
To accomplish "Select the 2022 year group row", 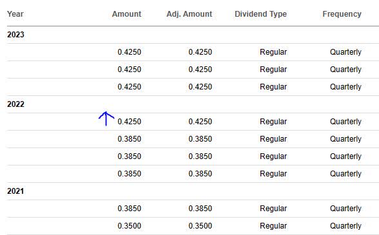I will click(193, 104).
